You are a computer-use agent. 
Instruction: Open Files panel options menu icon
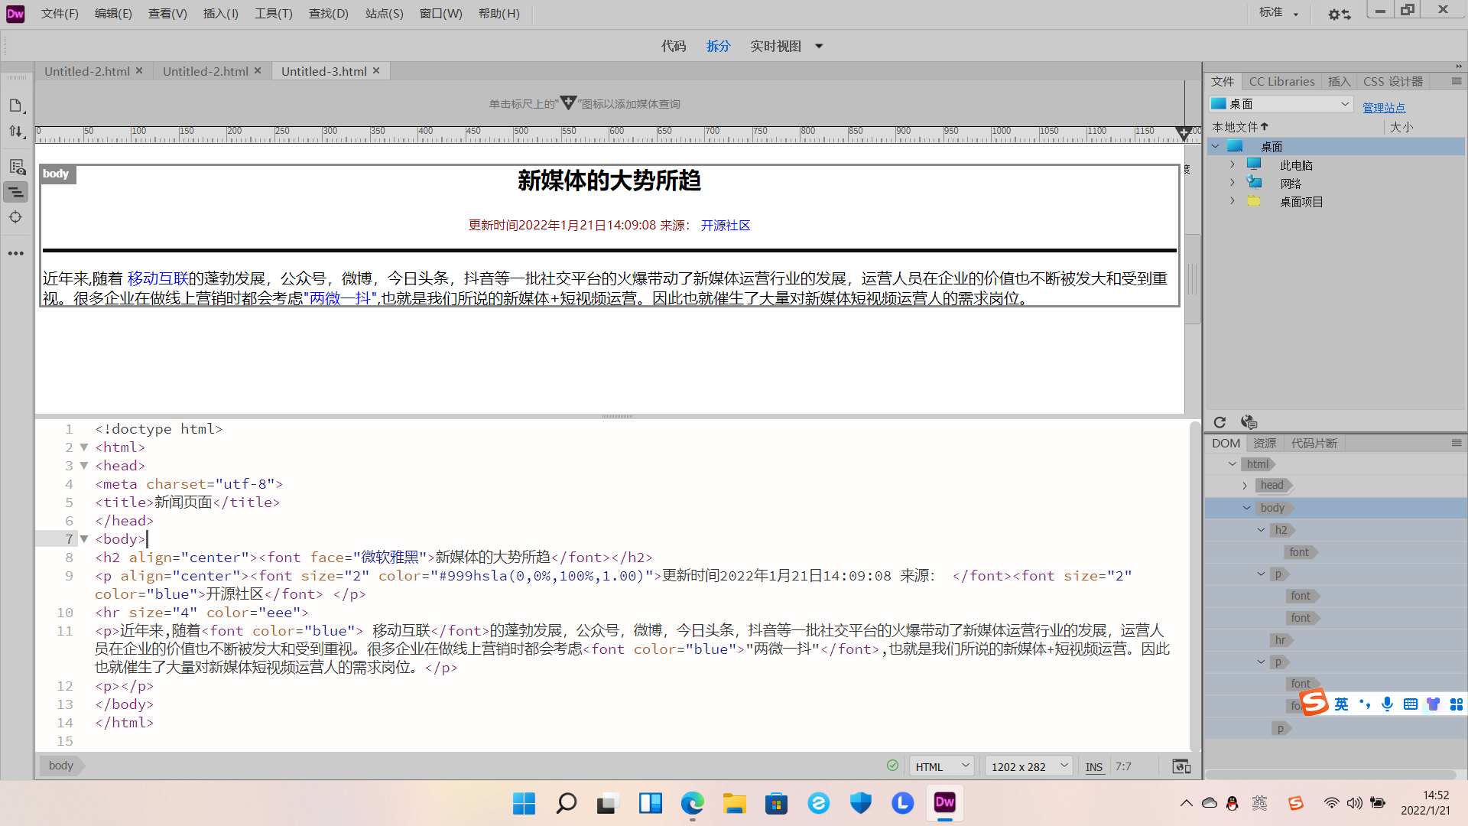[1457, 81]
